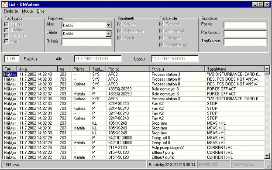The height and width of the screenshot is (170, 272).
Task: Sort by the Aika column header
Action: (x=37, y=69)
